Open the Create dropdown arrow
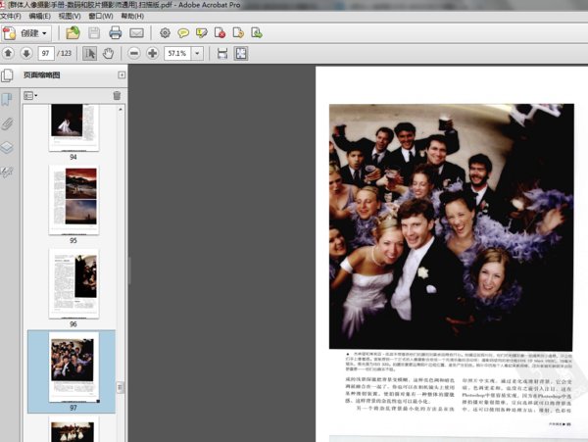The image size is (588, 442). (44, 33)
